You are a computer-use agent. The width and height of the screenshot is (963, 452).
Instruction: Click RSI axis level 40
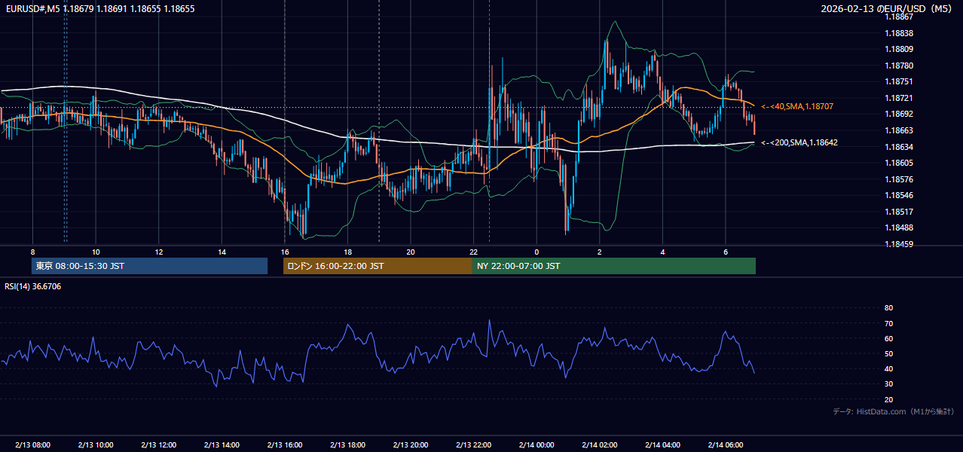pyautogui.click(x=888, y=368)
